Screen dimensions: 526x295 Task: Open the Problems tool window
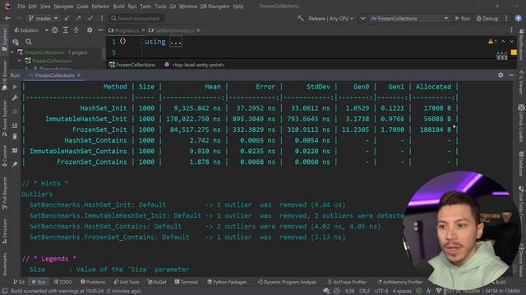93,282
